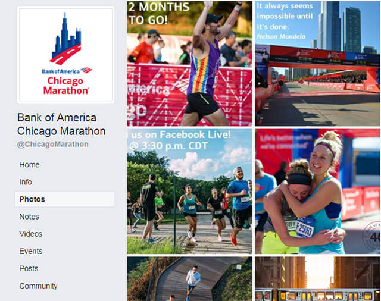The width and height of the screenshot is (381, 301).
Task: Open the boardwalk runner photo
Action: [189, 279]
